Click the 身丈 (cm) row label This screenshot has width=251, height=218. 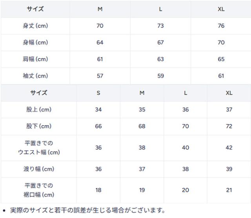35,26
